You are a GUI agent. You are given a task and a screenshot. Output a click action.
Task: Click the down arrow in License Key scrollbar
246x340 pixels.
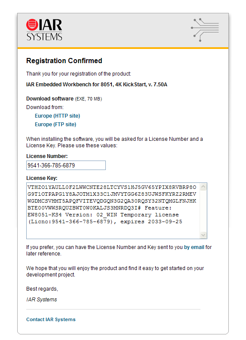coord(203,235)
